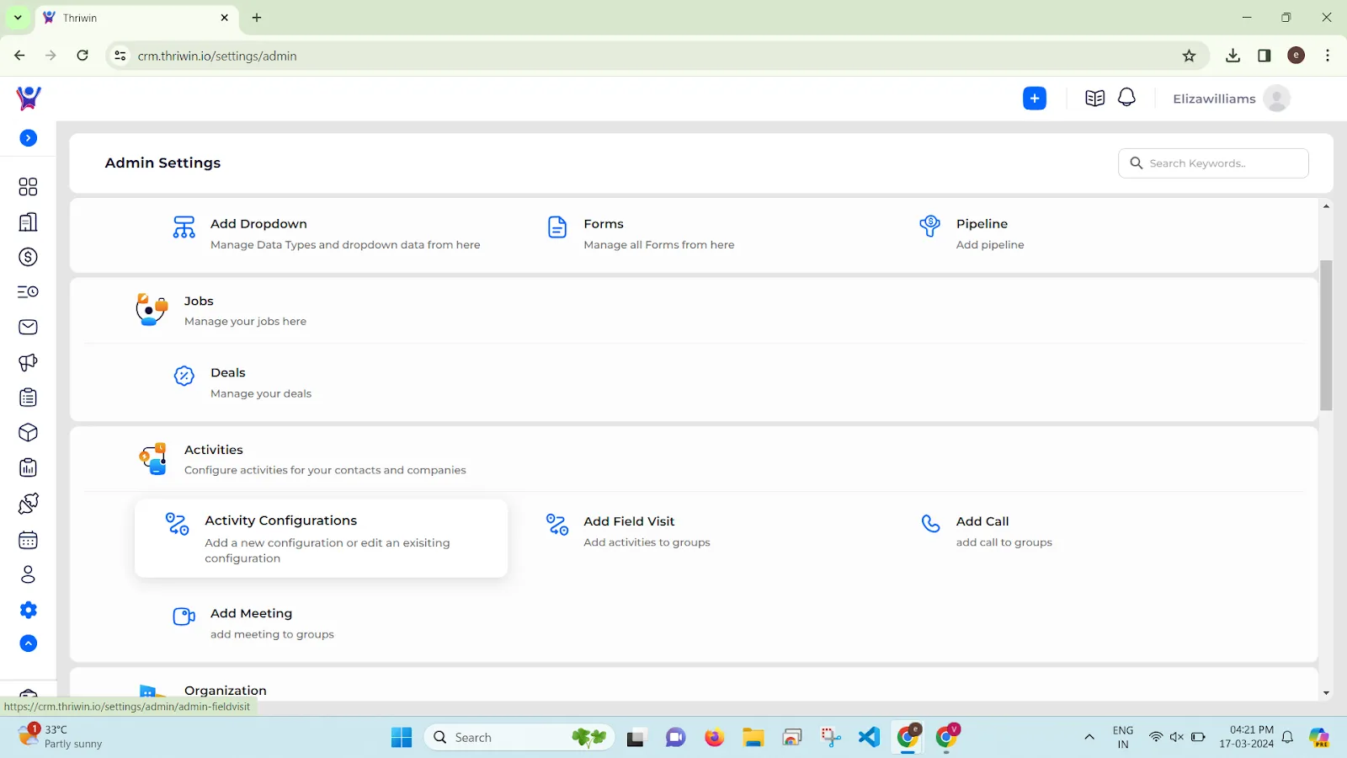The image size is (1347, 758).
Task: Click the Add Call phone icon
Action: (x=930, y=524)
